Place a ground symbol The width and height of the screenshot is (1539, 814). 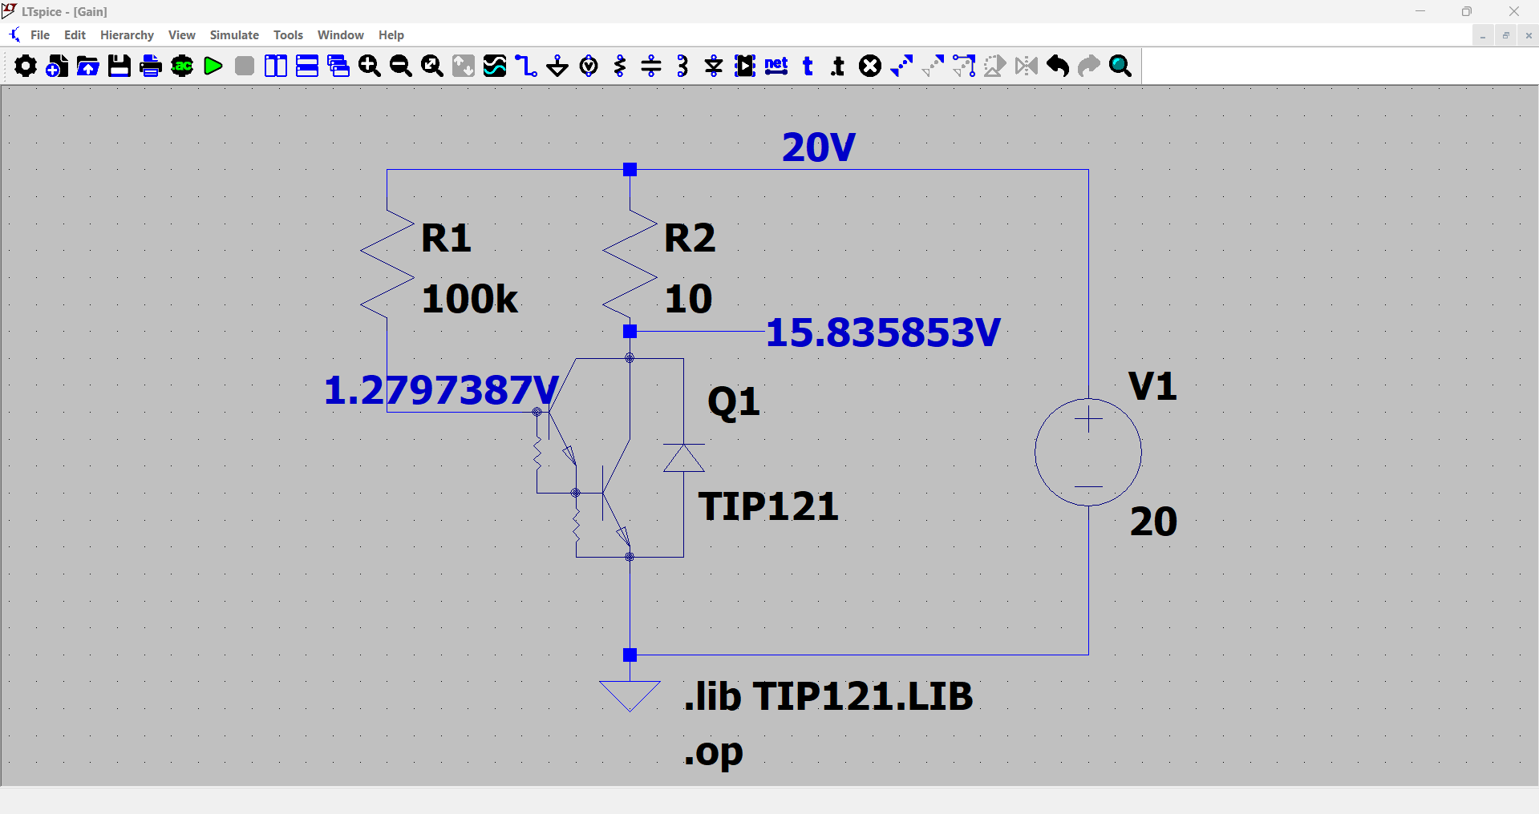coord(557,66)
